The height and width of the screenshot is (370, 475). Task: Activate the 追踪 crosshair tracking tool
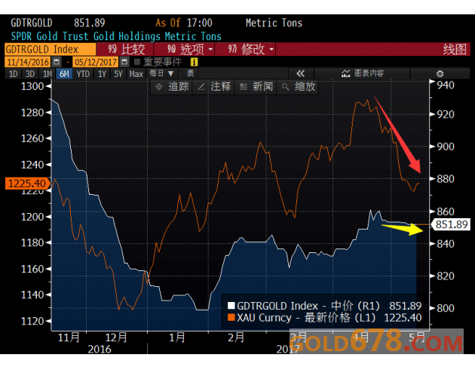click(x=172, y=87)
